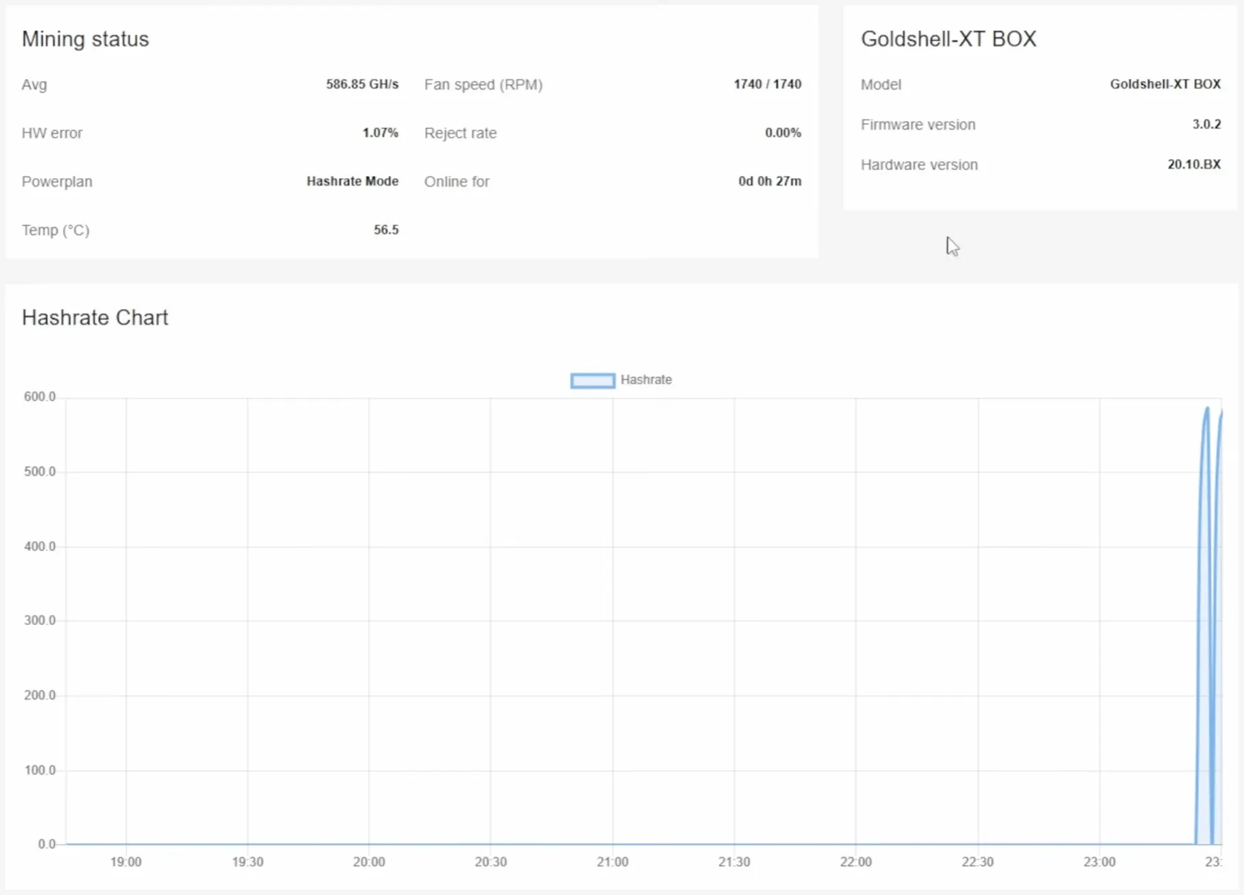Click the 23:00 time axis label
1244x895 pixels.
click(1099, 862)
